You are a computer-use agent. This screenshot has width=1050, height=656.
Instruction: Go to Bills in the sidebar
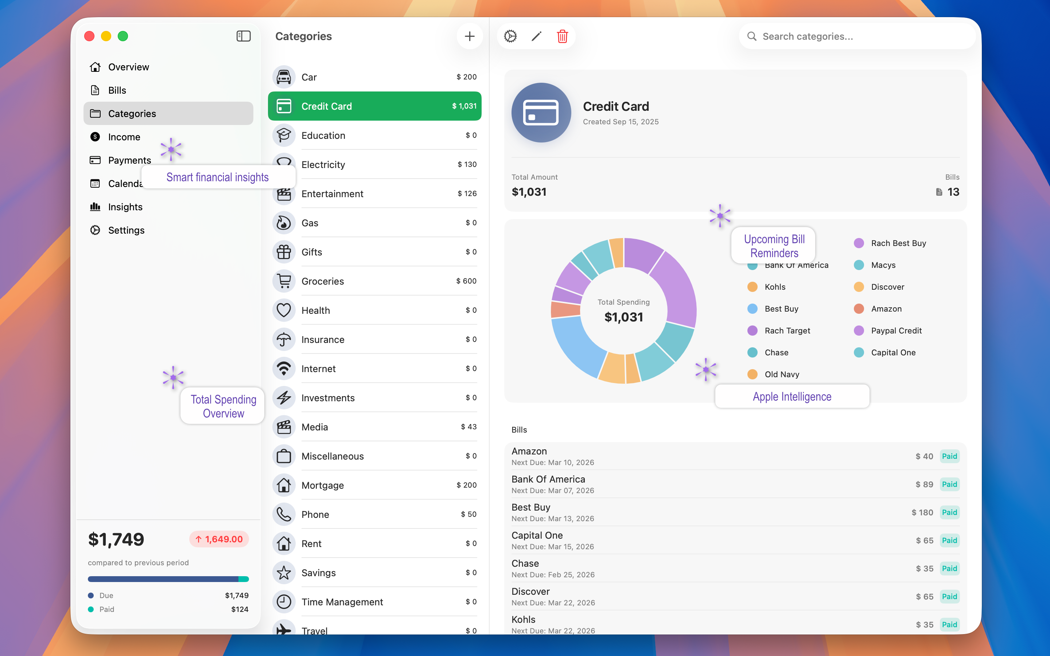point(117,90)
